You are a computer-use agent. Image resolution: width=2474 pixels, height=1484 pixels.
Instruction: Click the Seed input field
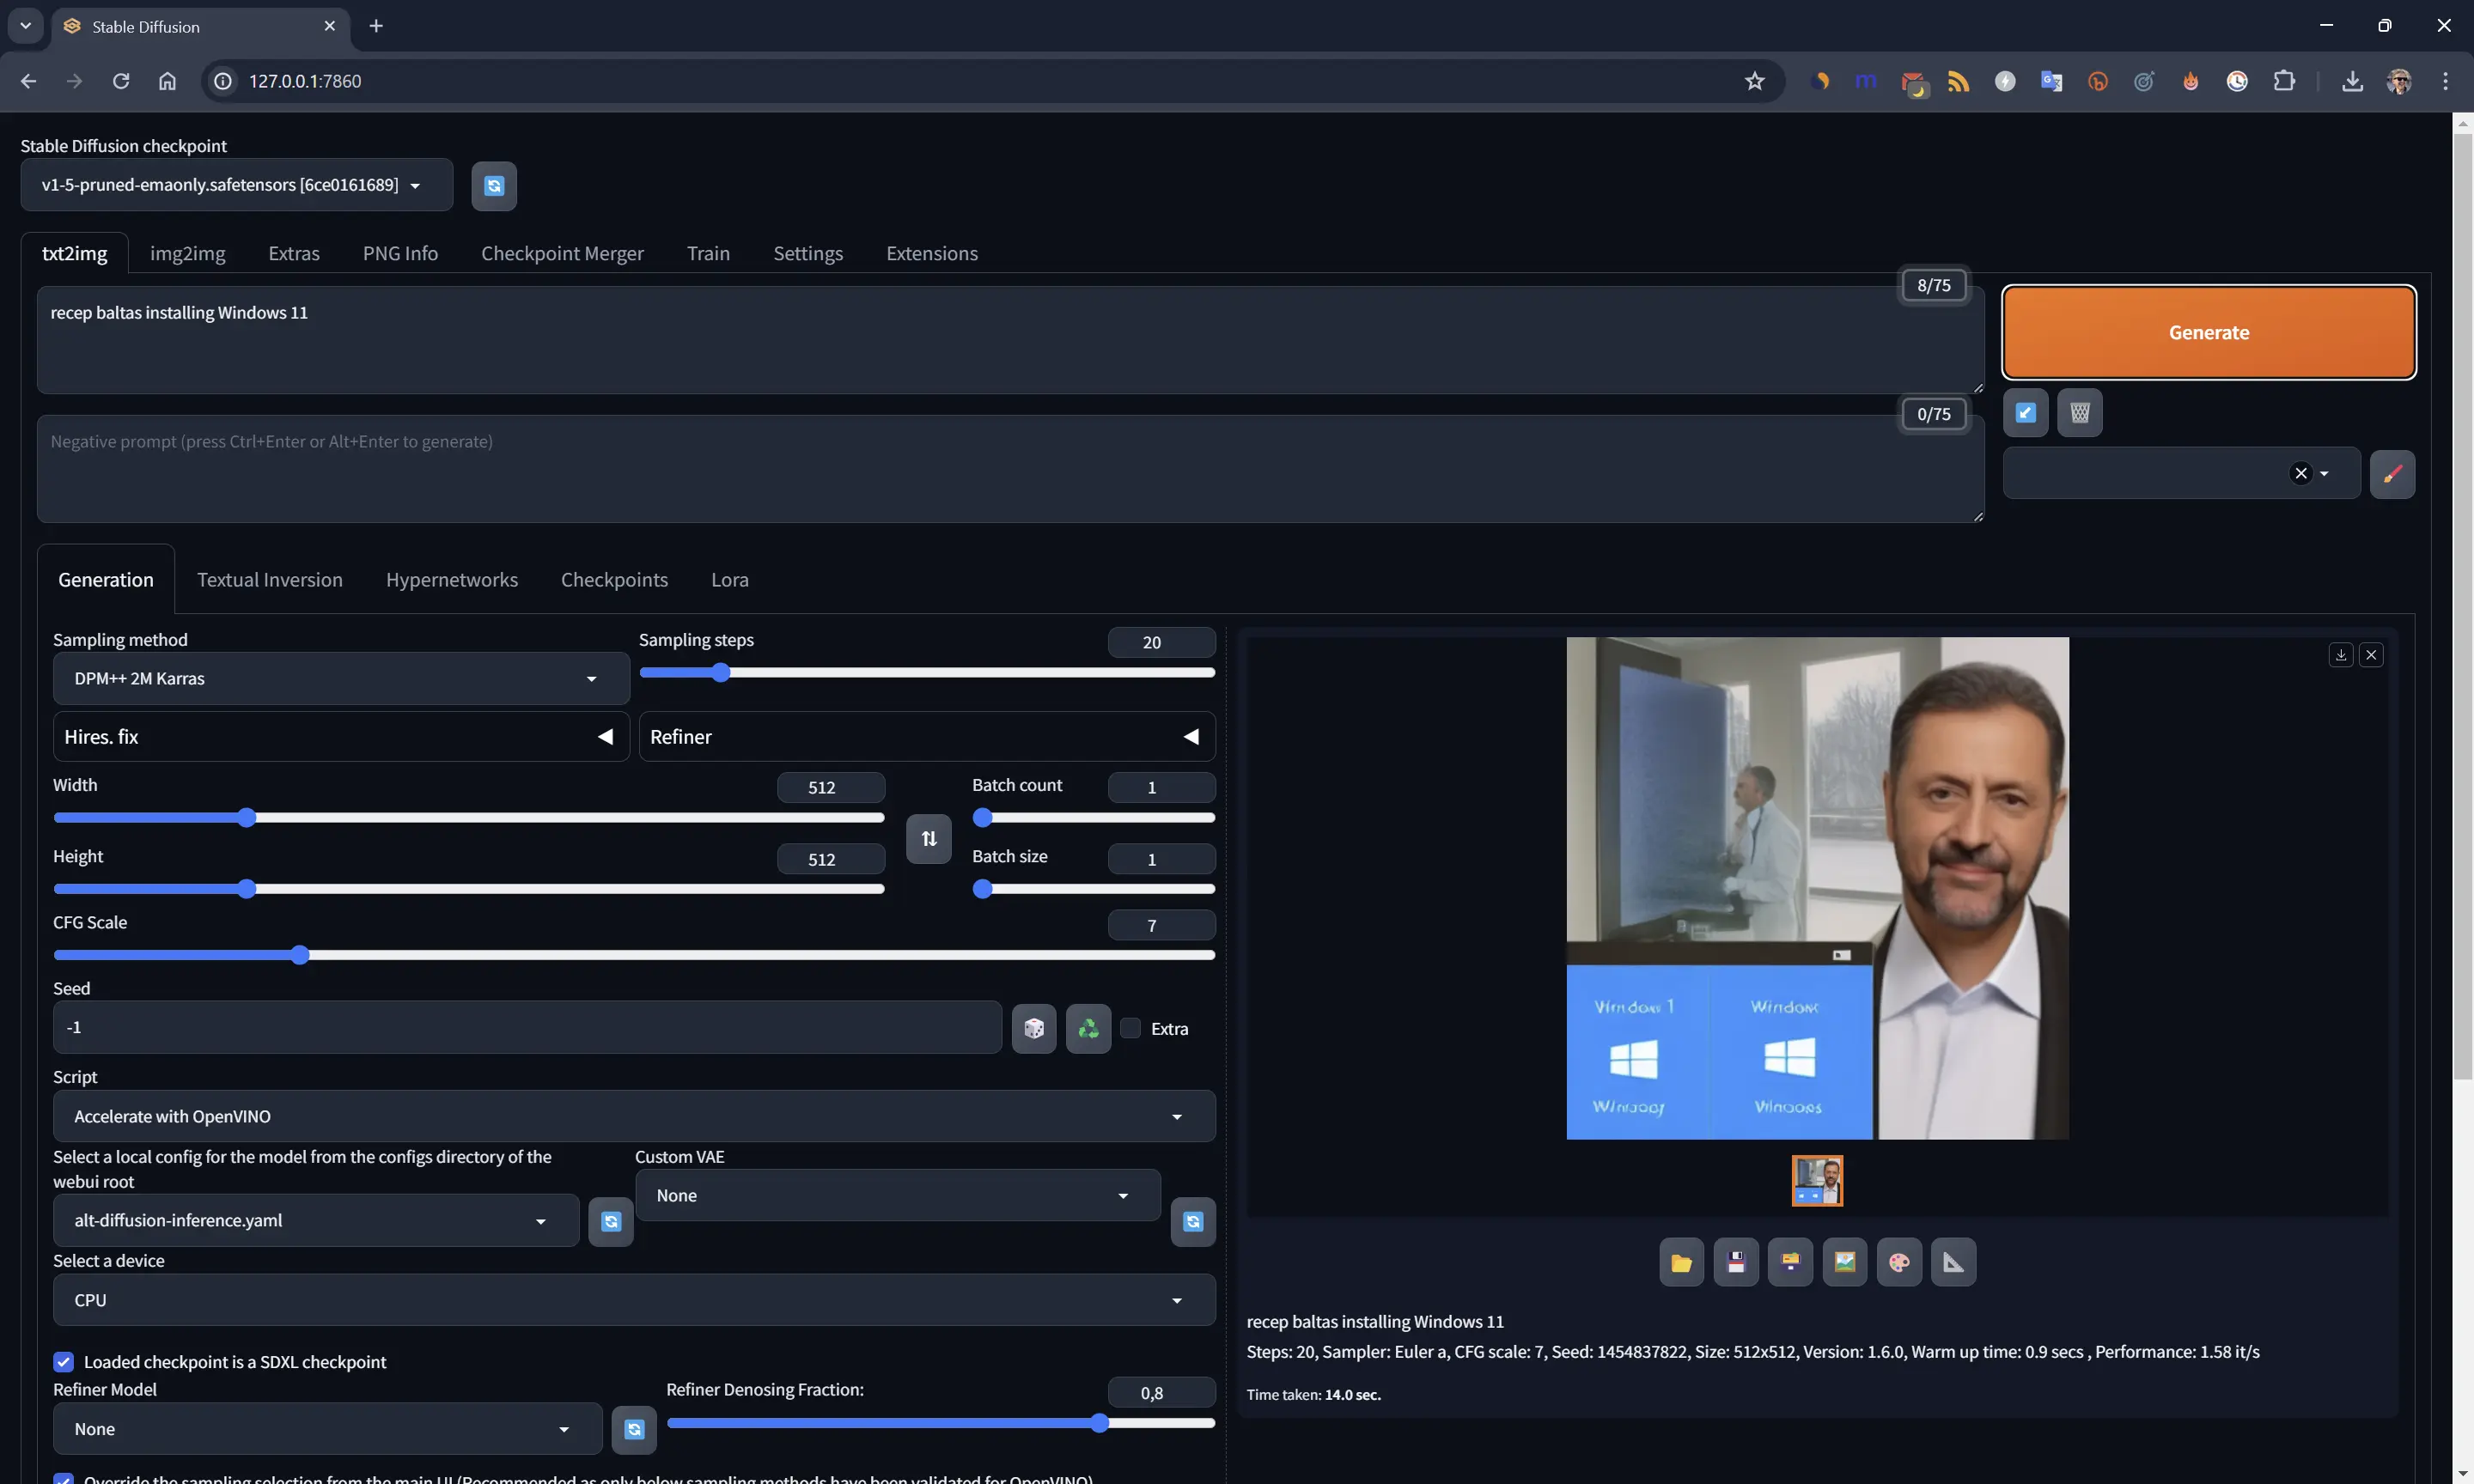(527, 1028)
